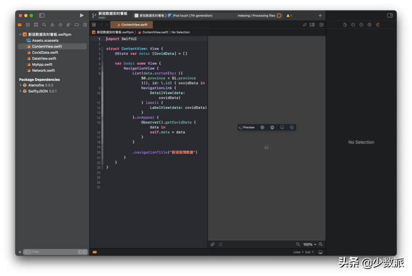Viewport: 412px width, 276px height.
Task: Click the yellow warning count indicator
Action: [289, 15]
